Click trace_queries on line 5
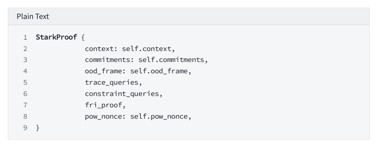 pos(111,82)
